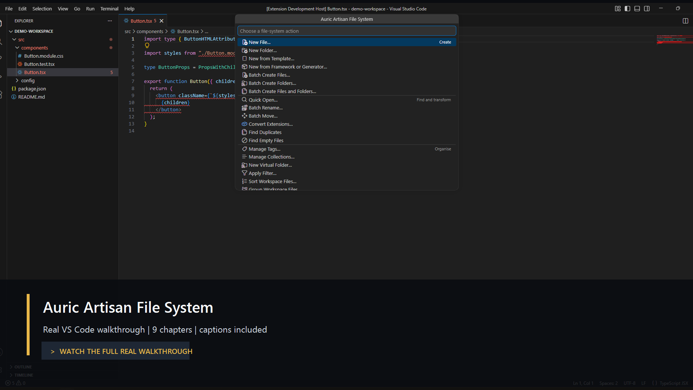Click the Find Empty Files entry

(x=346, y=140)
